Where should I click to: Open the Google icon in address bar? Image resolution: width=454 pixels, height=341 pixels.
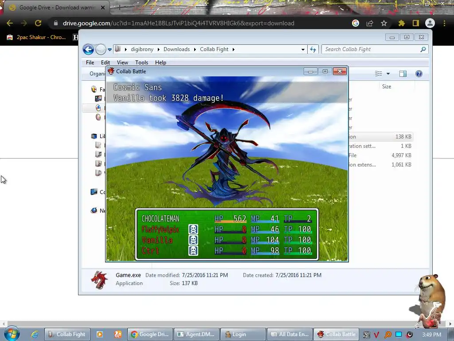coord(356,23)
